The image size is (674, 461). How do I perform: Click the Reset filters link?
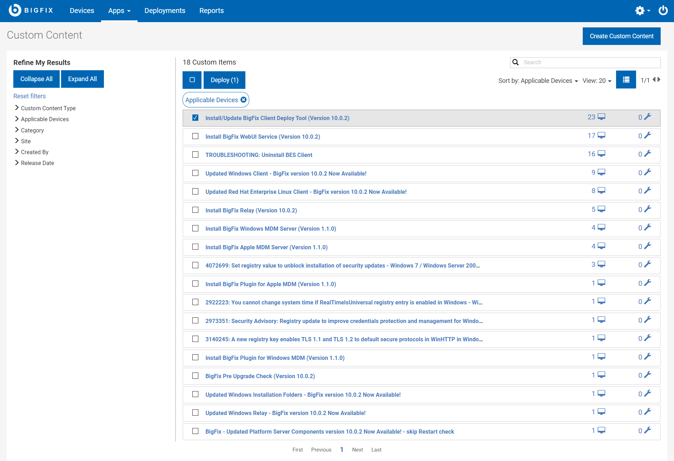pos(29,96)
